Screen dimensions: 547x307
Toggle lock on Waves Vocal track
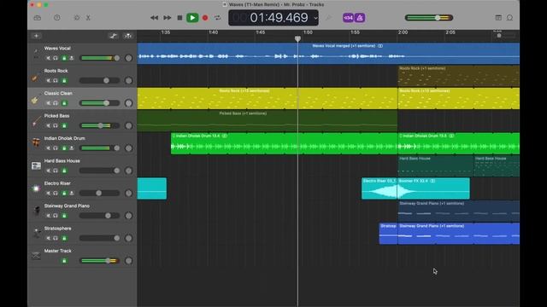[x=64, y=58]
